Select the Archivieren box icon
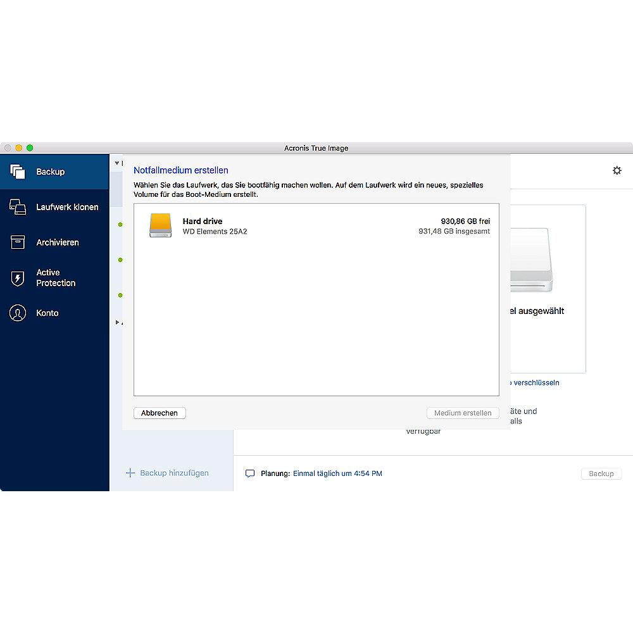The image size is (633, 633). (18, 242)
